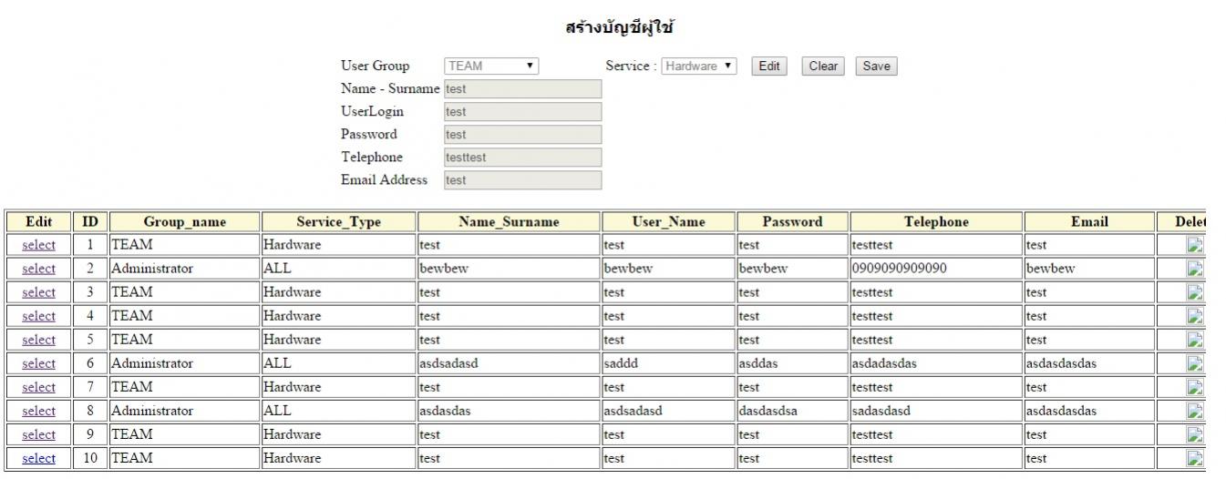
Task: Click into the Email Address input field
Action: coord(522,180)
